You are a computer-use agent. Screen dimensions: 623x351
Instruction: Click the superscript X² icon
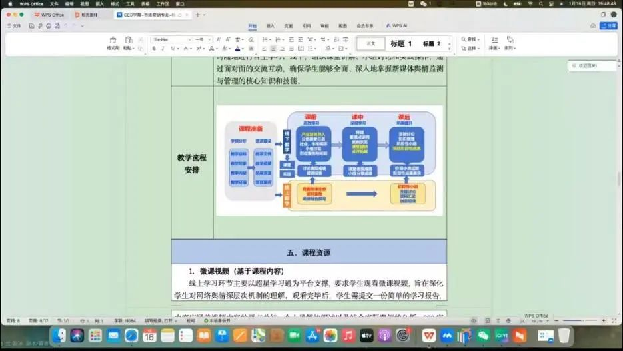pyautogui.click(x=199, y=49)
